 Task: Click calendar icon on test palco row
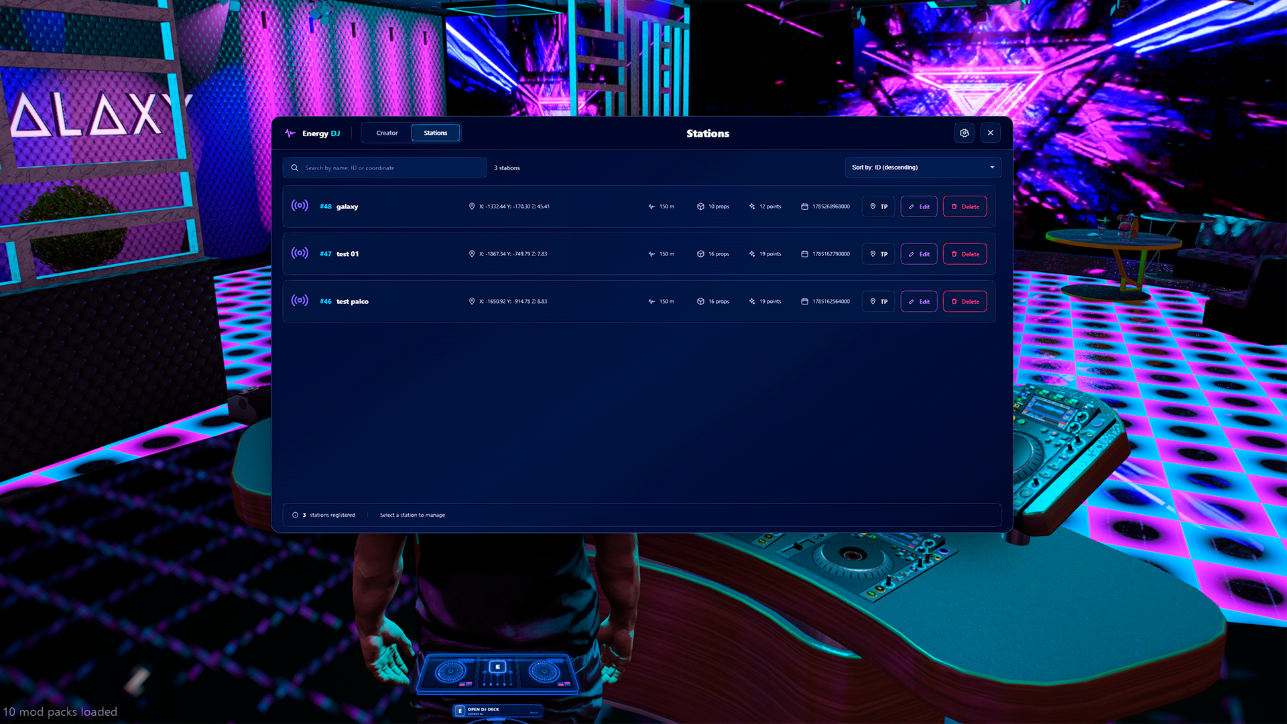[804, 302]
